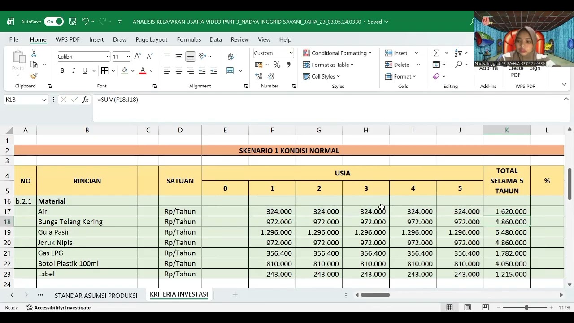574x323 pixels.
Task: Apply the Borders icon
Action: [x=104, y=71]
